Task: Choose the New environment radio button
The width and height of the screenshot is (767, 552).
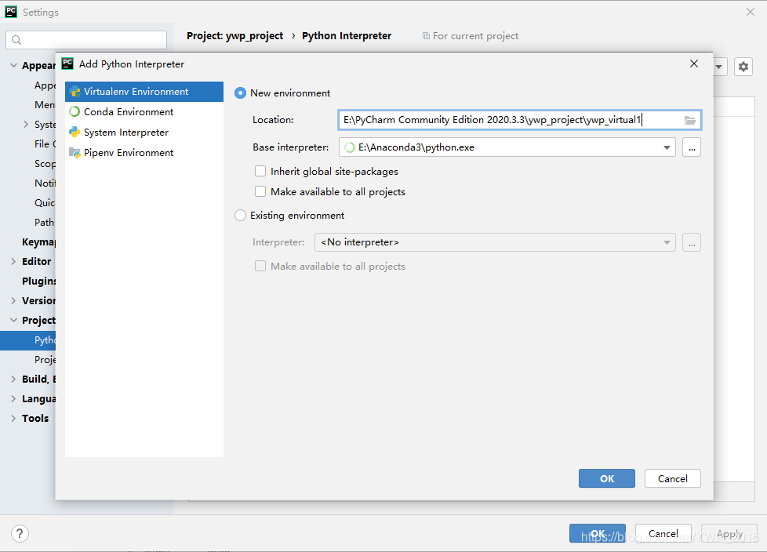Action: [x=240, y=93]
